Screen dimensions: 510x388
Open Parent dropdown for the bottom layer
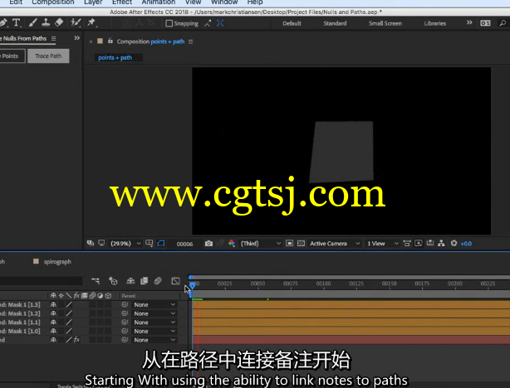(154, 340)
